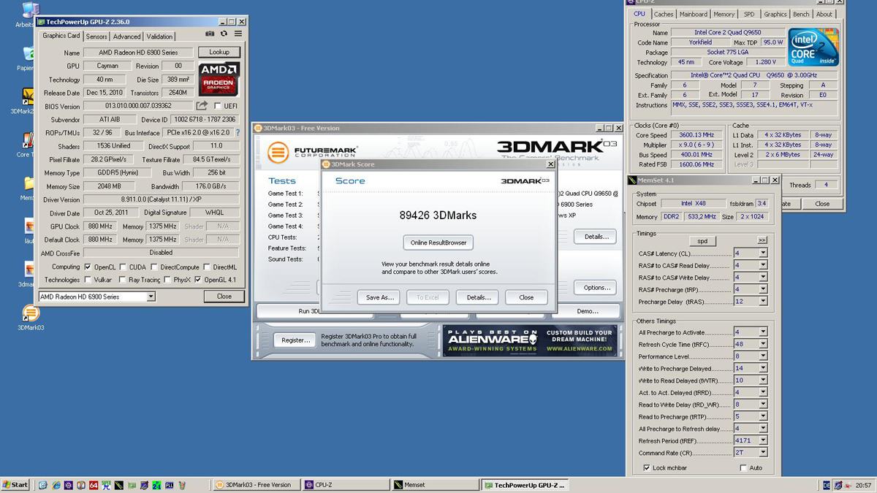Open Command Rate (CR) dropdown

pyautogui.click(x=763, y=453)
